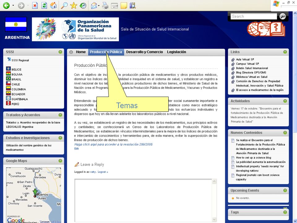Click the Brasil flag icon
The height and width of the screenshot is (223, 297).
[8, 78]
